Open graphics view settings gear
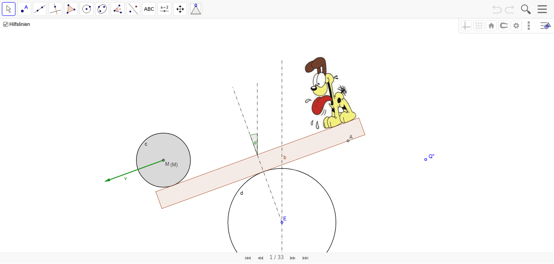554x264 pixels. click(x=516, y=26)
